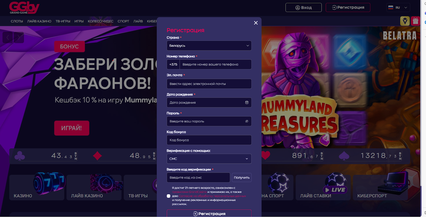Image resolution: width=426 pixels, height=217 pixels.
Task: Click the SMS code input field
Action: pyautogui.click(x=198, y=177)
